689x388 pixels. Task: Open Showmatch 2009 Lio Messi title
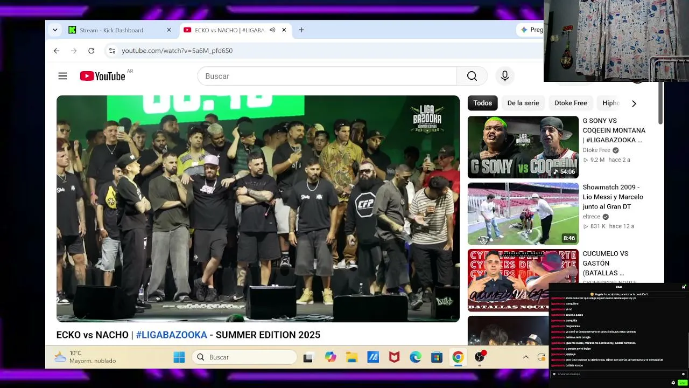click(x=613, y=197)
